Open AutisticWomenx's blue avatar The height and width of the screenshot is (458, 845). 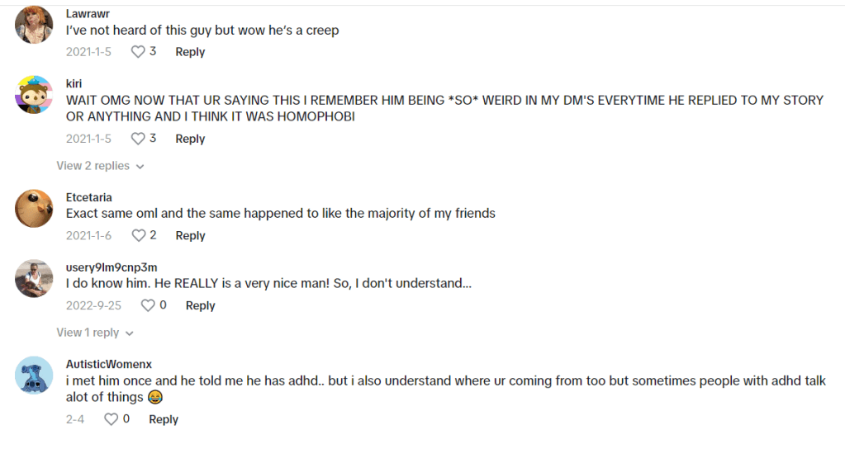click(x=35, y=375)
